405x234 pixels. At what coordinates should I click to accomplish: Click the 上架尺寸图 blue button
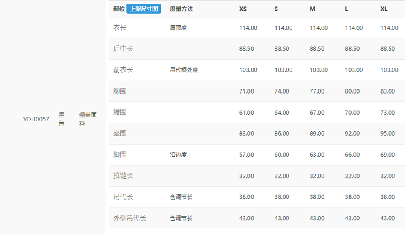coord(144,9)
